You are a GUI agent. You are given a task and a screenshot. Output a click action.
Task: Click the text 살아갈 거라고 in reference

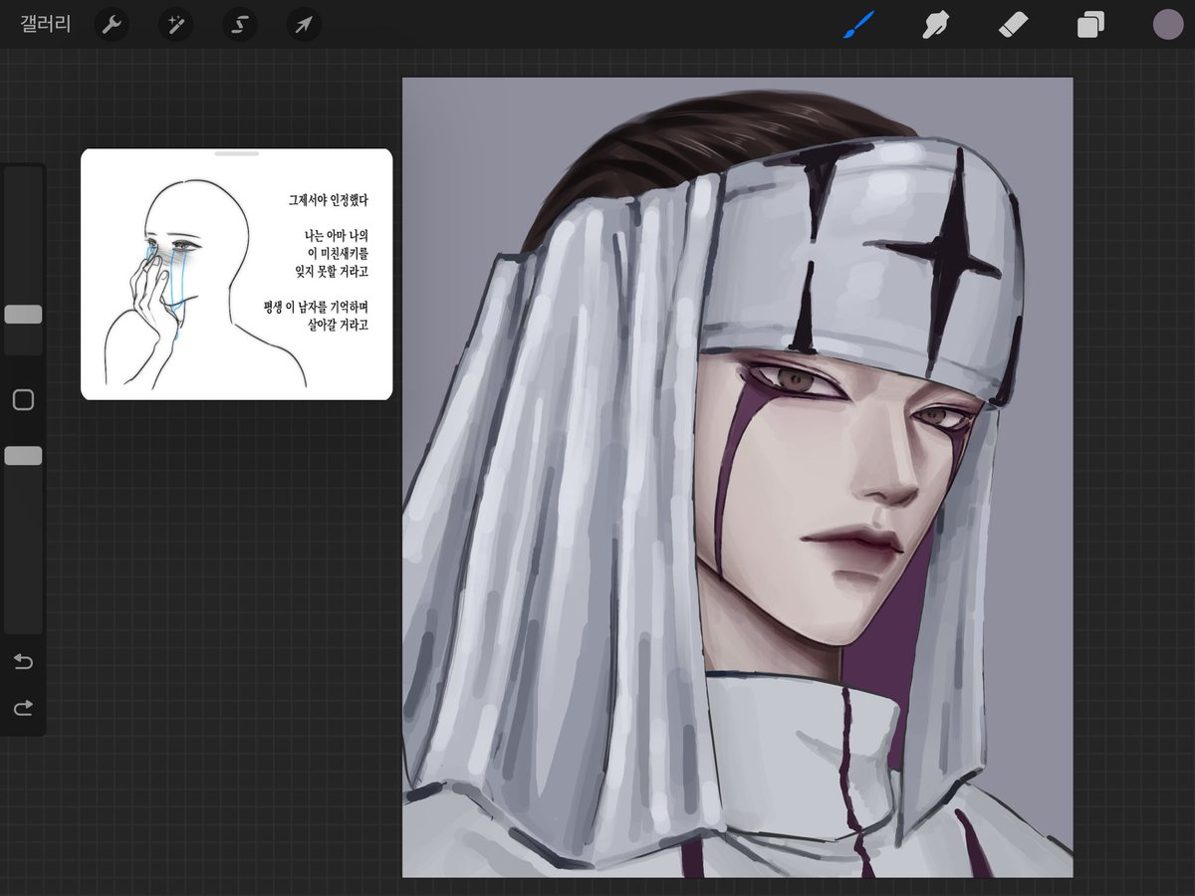click(x=337, y=325)
